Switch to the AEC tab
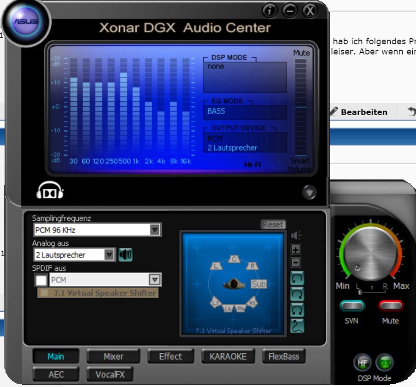This screenshot has height=387, width=416. click(56, 374)
